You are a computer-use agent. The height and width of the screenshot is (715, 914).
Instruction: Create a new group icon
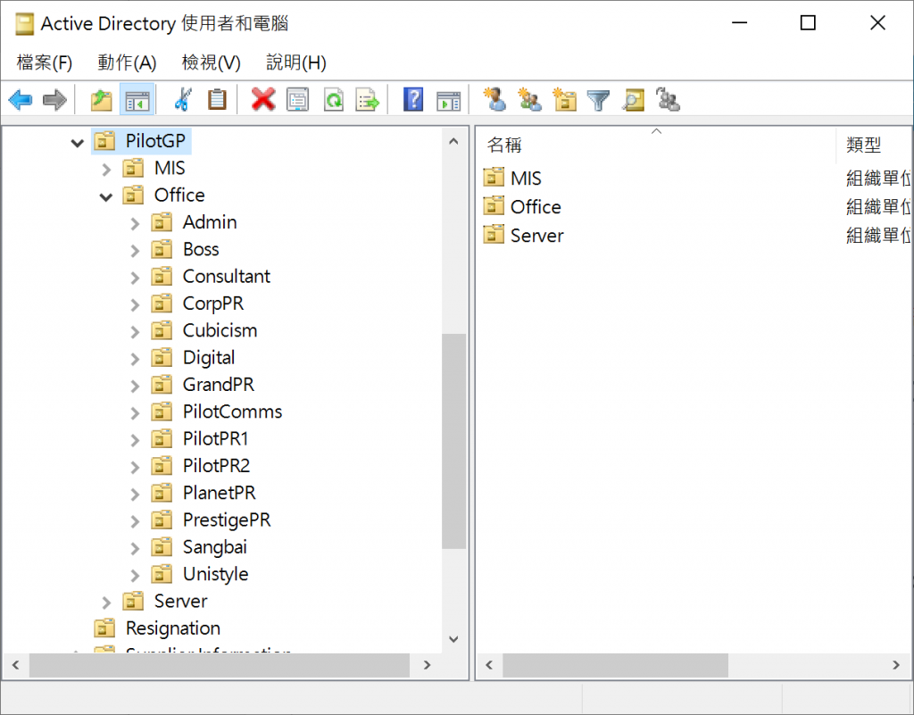click(529, 100)
